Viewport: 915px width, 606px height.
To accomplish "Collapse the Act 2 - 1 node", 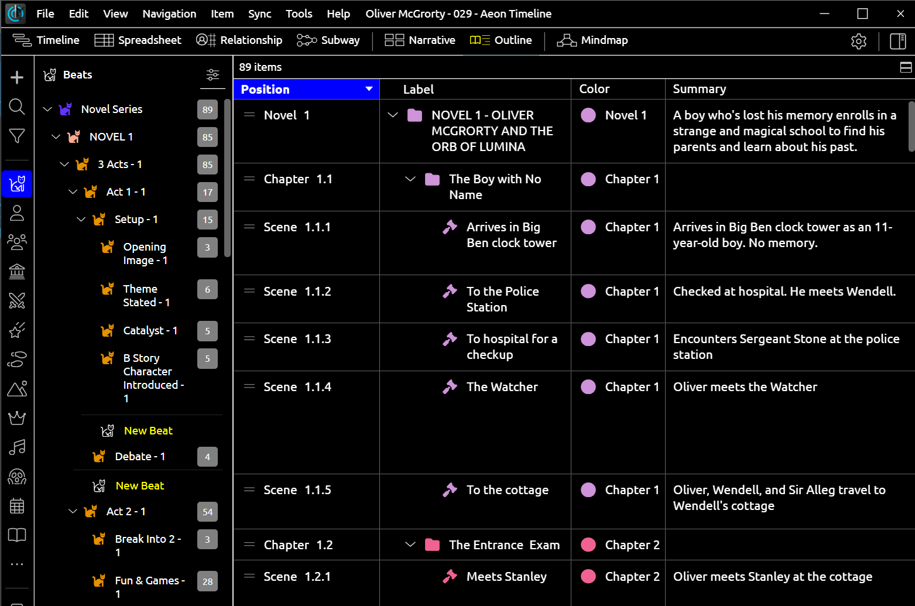I will [x=73, y=512].
